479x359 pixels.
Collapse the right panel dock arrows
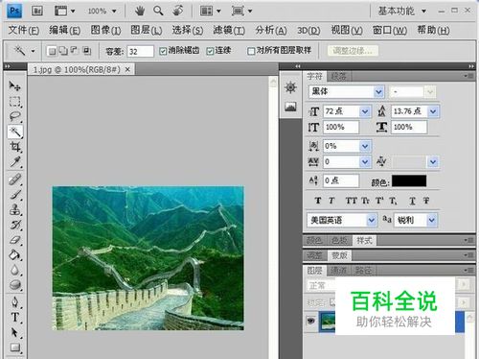point(471,66)
